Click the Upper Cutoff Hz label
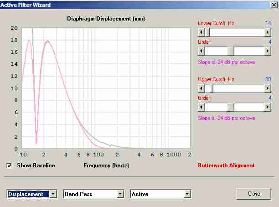This screenshot has height=207, width=279. (x=216, y=79)
